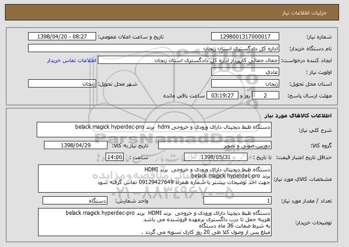349x247 pixels.
Task: Click the public announcement date field 1398/04/20 - 08:27
Action: coord(62,37)
